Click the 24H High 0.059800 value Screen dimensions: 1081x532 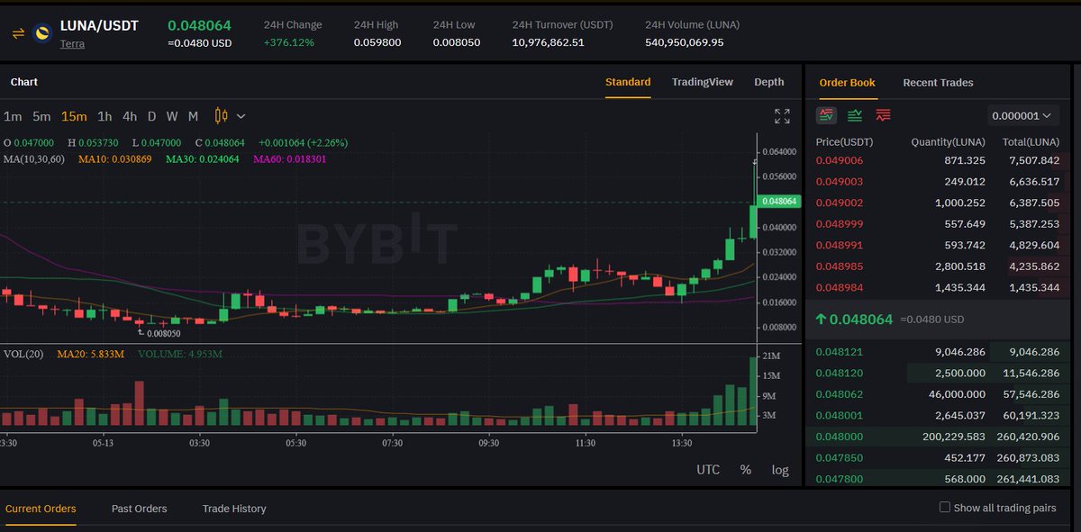click(x=377, y=42)
